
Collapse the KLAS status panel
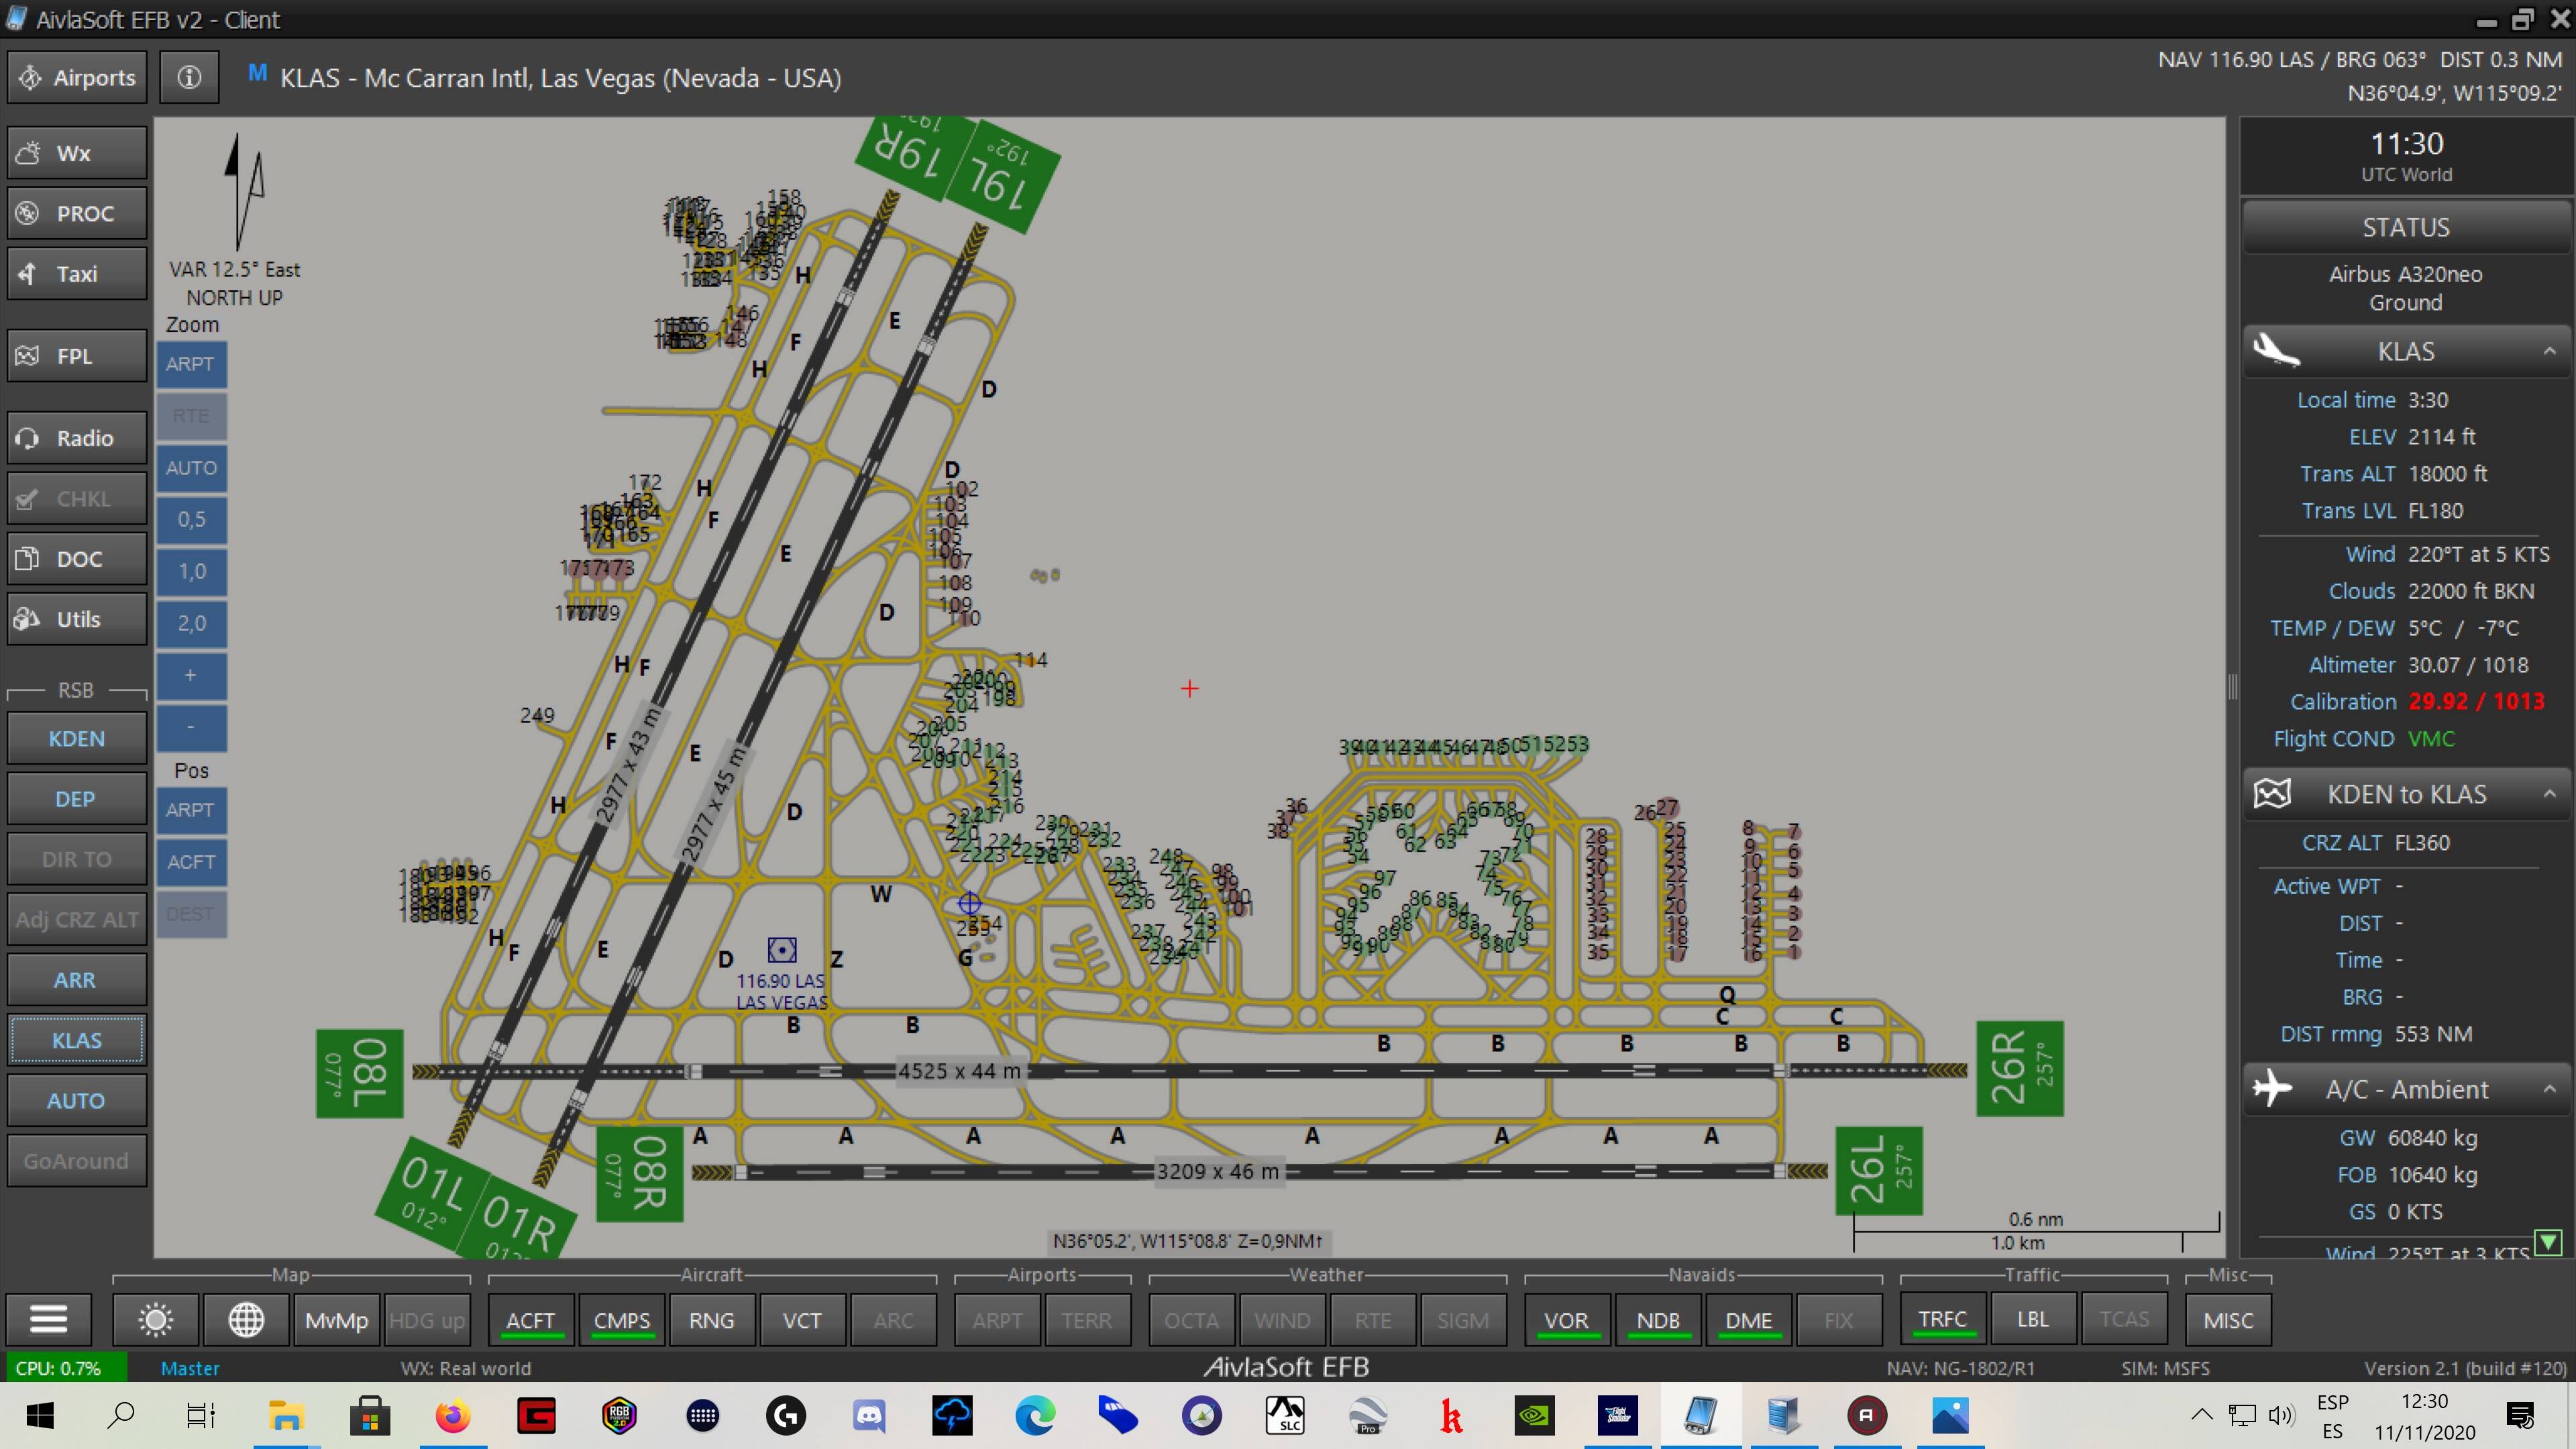[2551, 350]
